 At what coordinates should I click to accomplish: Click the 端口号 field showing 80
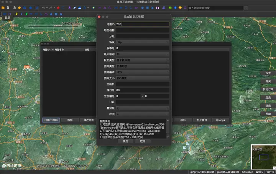[x=142, y=90]
